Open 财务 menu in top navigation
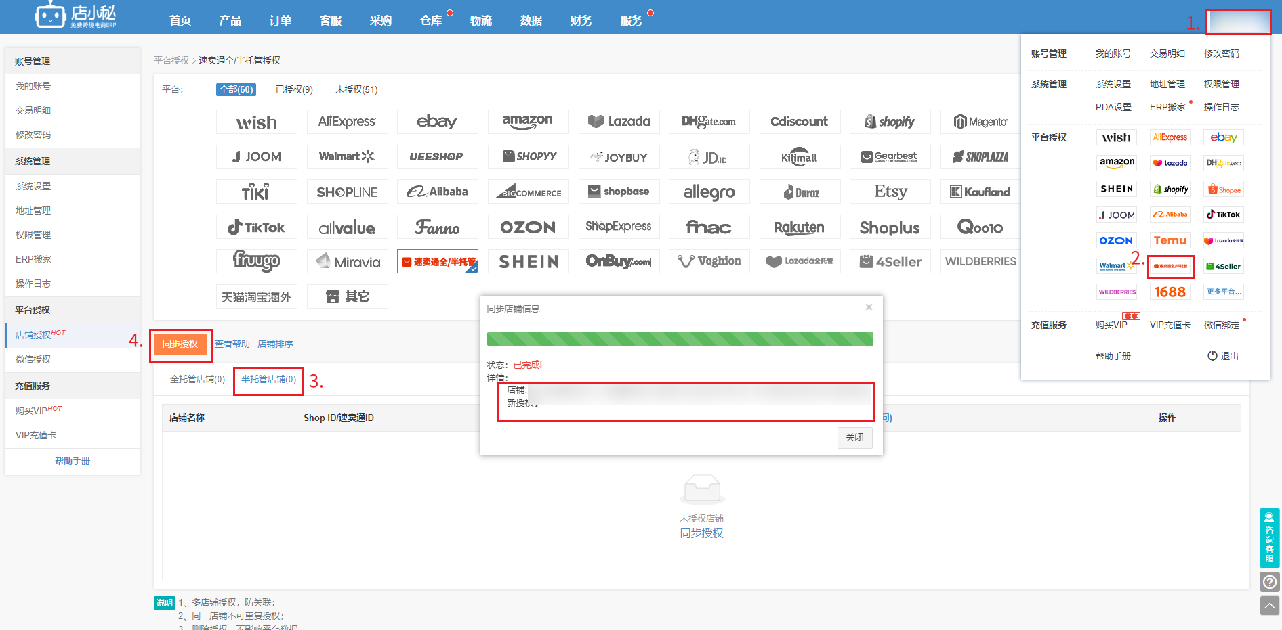Image resolution: width=1282 pixels, height=630 pixels. point(581,20)
